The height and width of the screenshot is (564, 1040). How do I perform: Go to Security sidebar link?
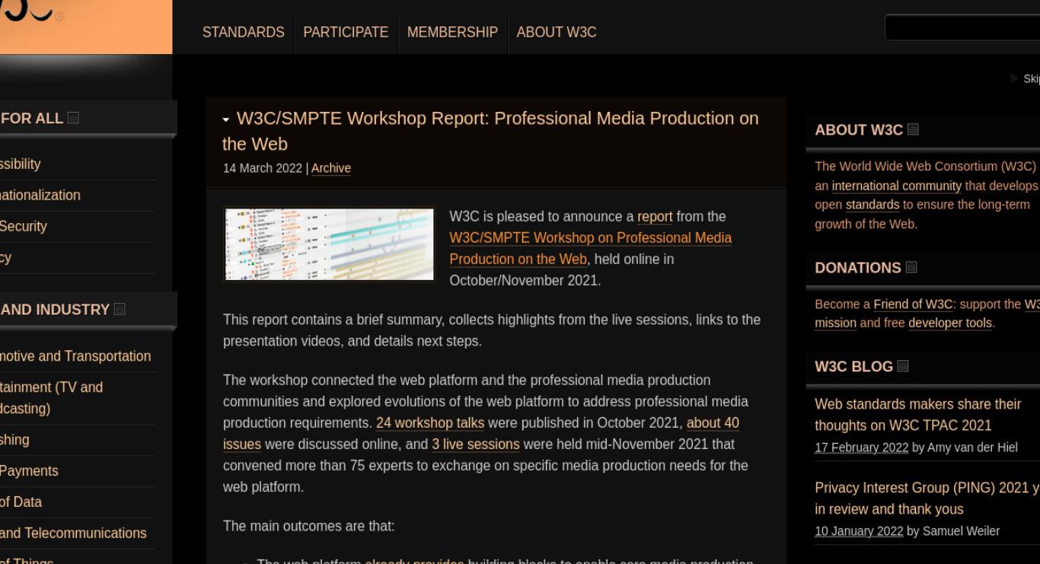point(24,226)
